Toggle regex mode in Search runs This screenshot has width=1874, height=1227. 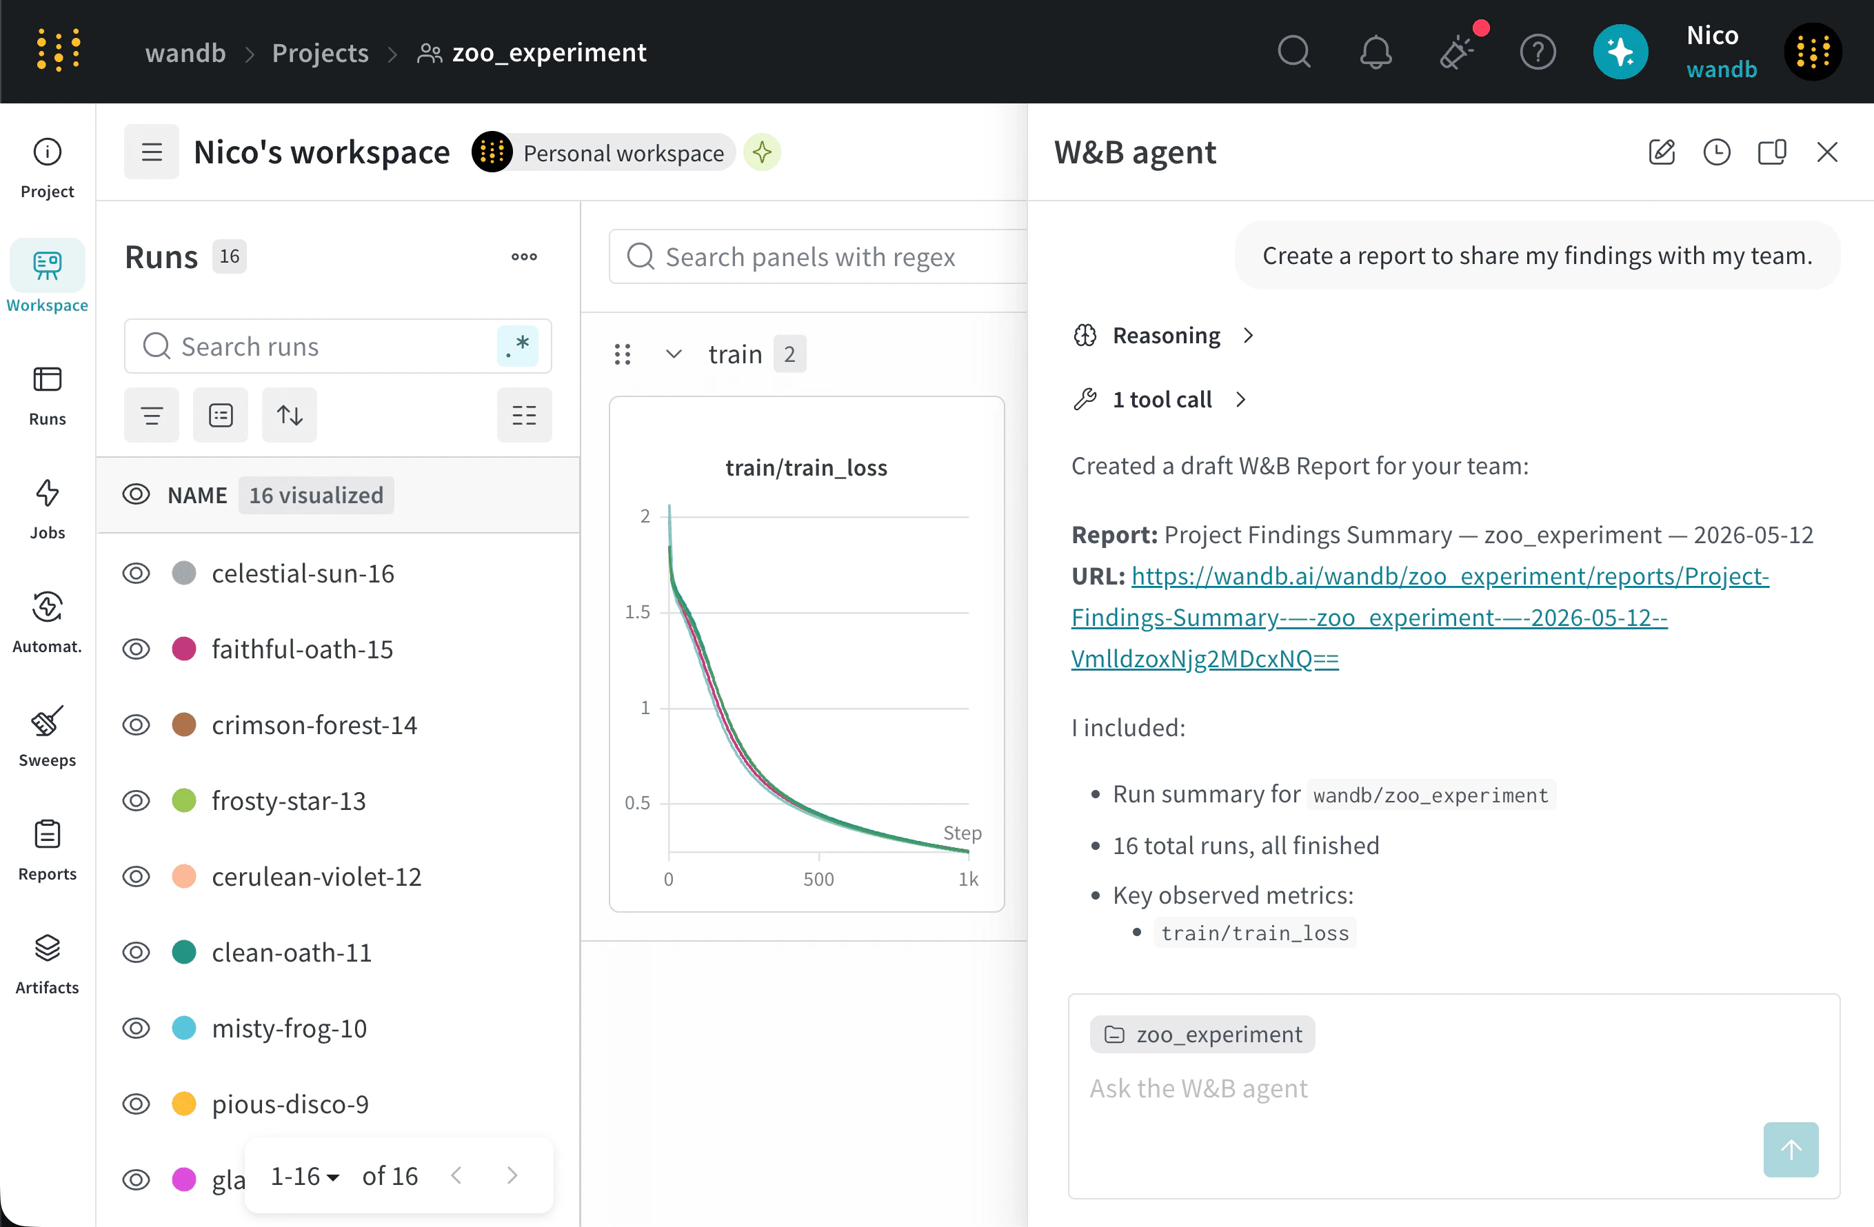pos(517,346)
